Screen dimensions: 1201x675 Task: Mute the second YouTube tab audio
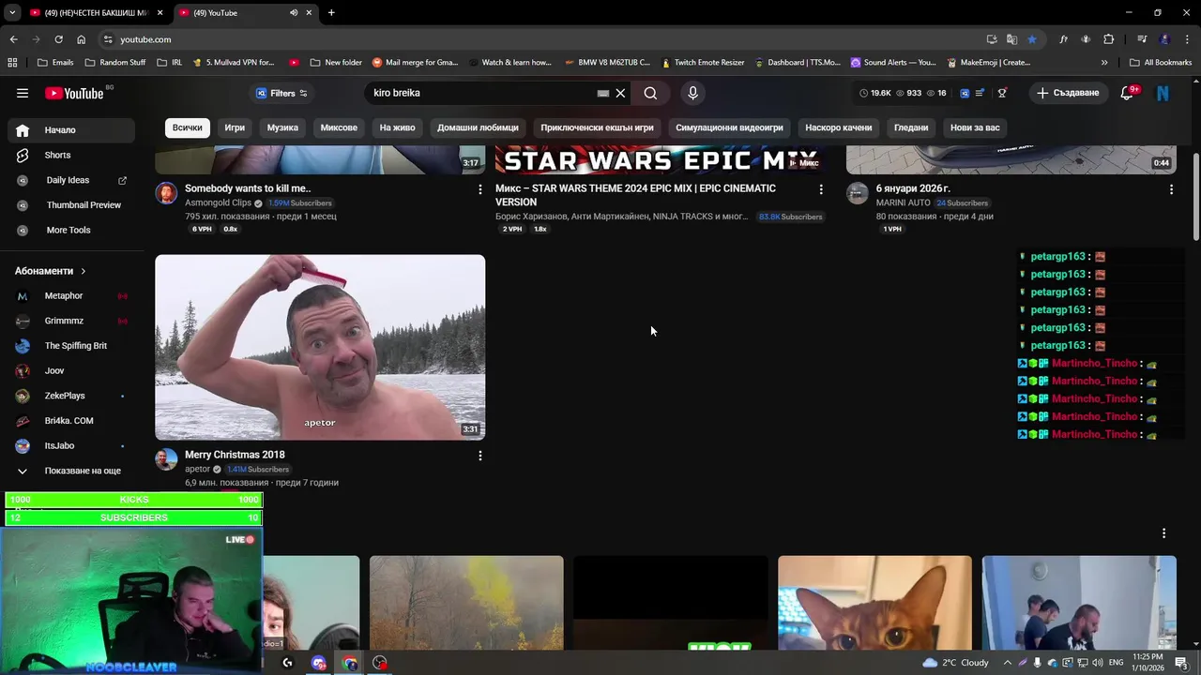[294, 13]
